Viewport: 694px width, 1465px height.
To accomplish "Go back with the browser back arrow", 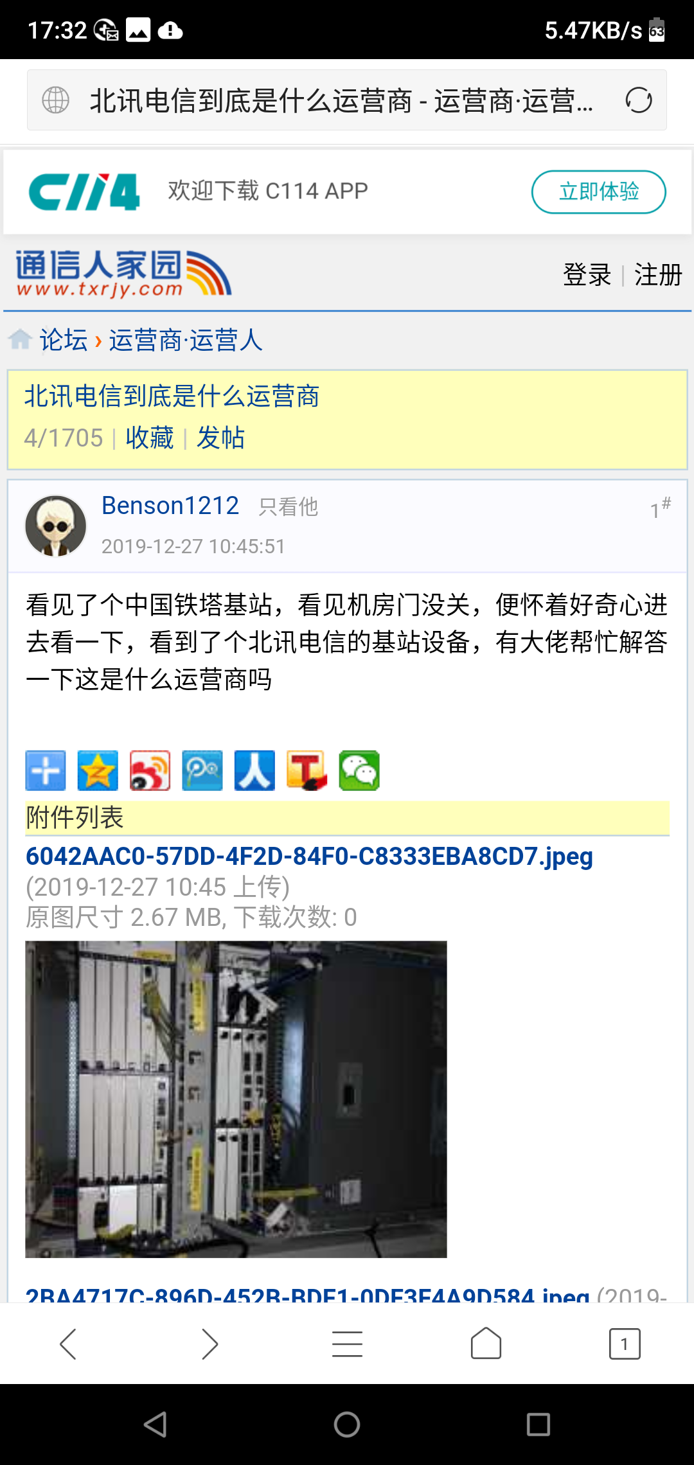I will point(68,1344).
